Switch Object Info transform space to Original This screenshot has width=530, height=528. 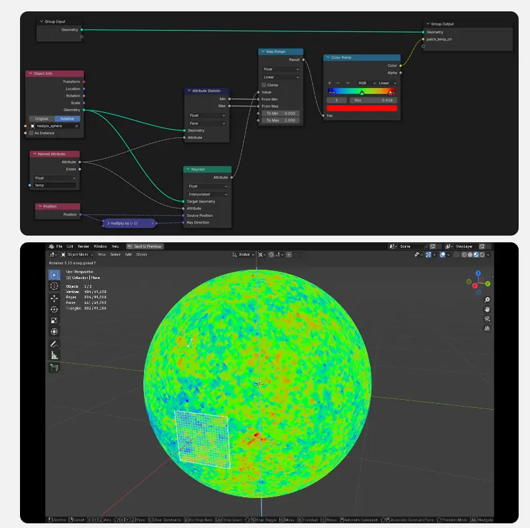coord(41,119)
